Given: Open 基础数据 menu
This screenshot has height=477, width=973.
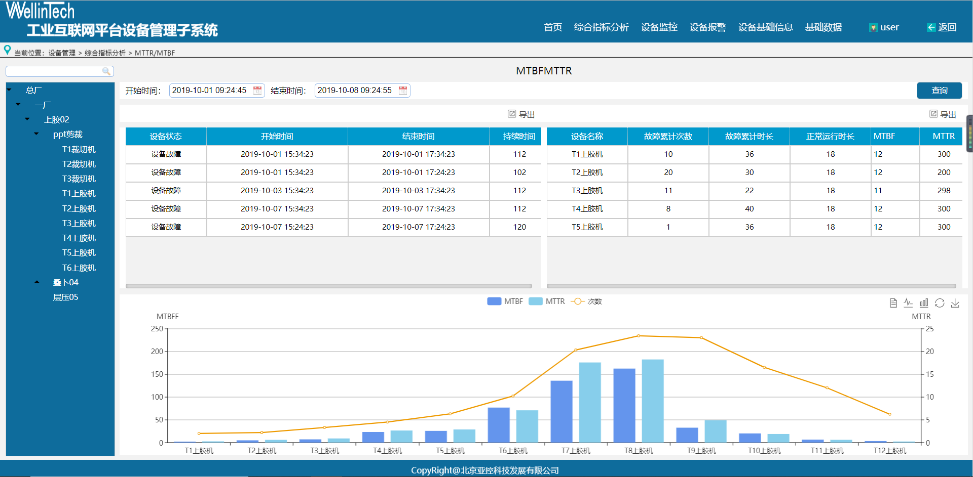Looking at the screenshot, I should pyautogui.click(x=824, y=27).
